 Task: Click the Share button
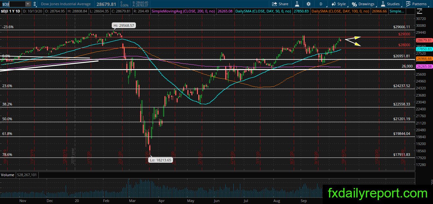280,4
